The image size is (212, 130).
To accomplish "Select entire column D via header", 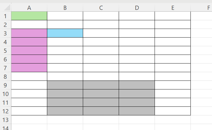I will tap(137, 8).
